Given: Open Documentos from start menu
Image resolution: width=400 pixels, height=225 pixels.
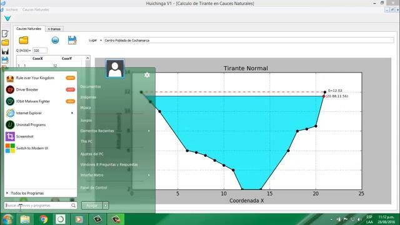Looking at the screenshot, I should pos(91,87).
